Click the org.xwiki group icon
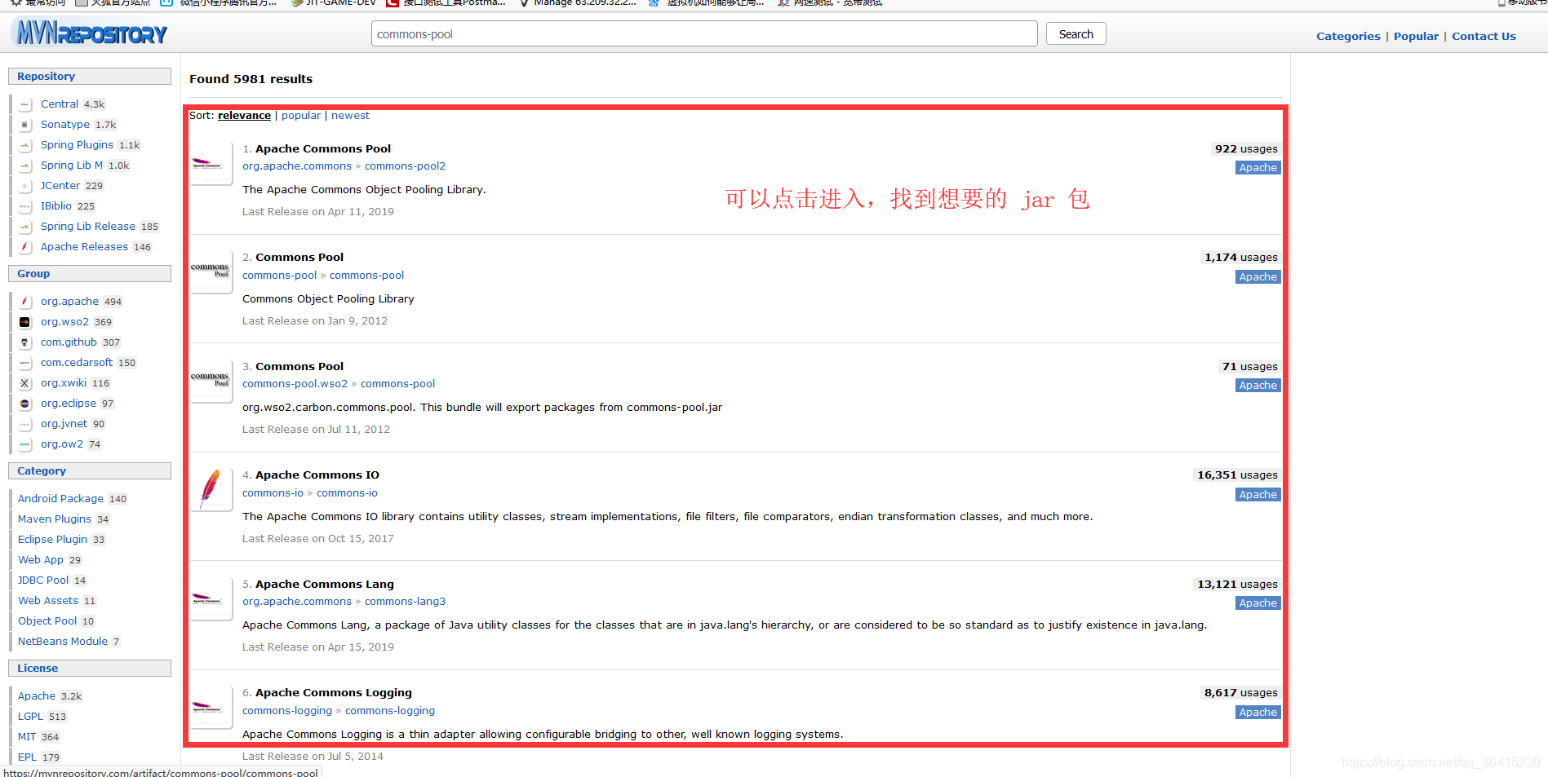 (25, 383)
